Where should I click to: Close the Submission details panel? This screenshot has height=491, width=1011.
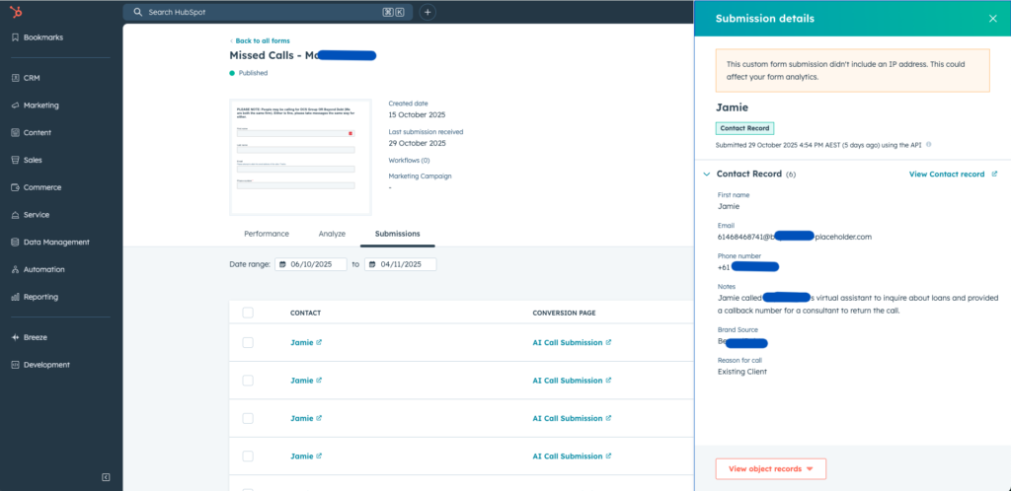coord(992,19)
